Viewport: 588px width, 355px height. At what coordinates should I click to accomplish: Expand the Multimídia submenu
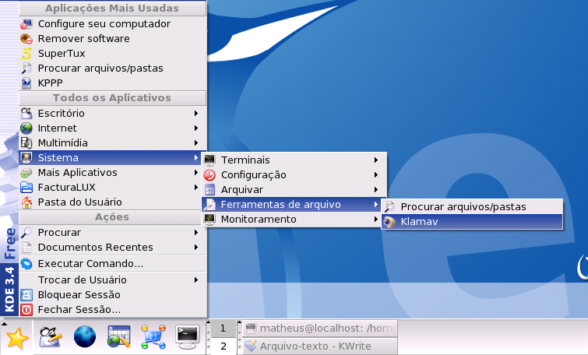click(x=62, y=143)
